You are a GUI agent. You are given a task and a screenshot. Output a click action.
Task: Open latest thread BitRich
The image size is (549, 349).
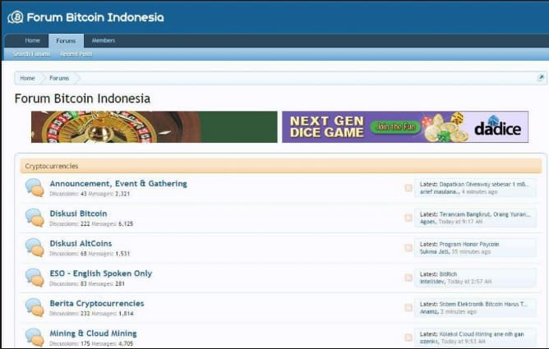(448, 273)
